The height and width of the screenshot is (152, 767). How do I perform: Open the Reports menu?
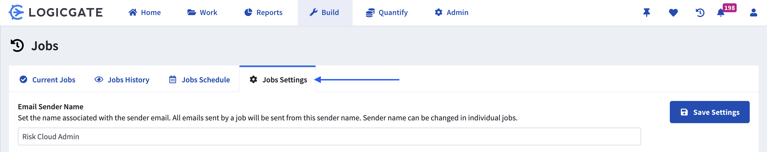pos(263,12)
